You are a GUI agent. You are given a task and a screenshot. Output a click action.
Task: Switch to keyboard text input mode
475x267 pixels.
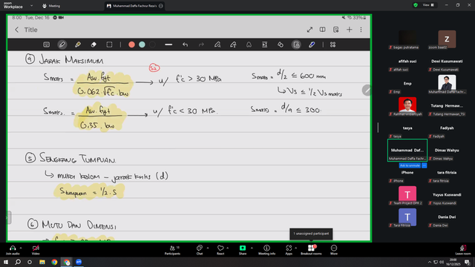[46, 44]
